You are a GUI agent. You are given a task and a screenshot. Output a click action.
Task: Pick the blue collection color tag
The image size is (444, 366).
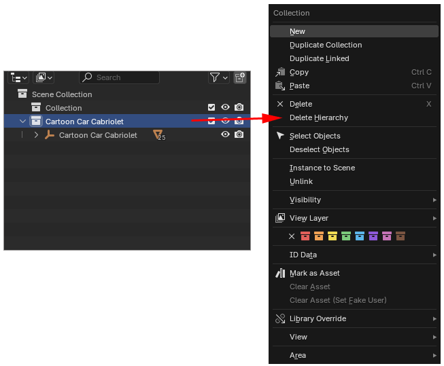click(x=360, y=236)
